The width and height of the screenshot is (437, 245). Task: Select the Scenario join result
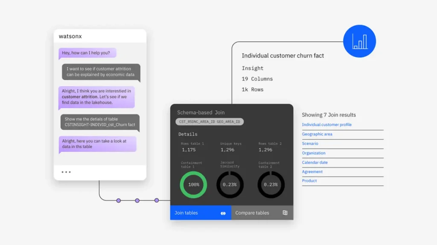point(310,144)
